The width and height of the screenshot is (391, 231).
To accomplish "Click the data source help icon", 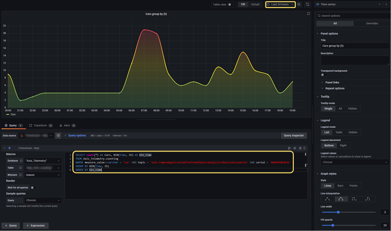I will (x=58, y=136).
